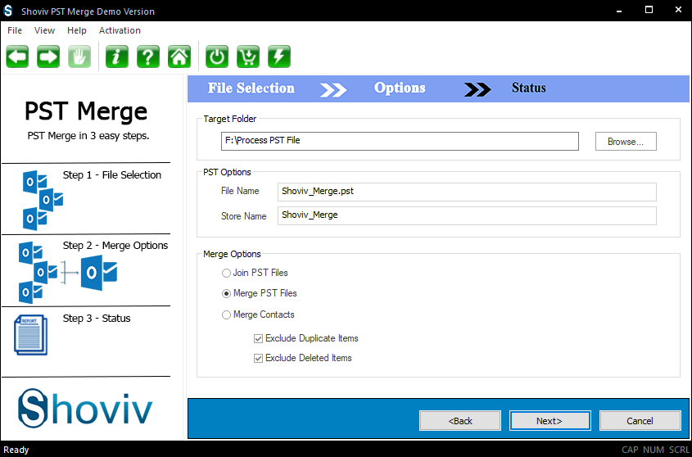Image resolution: width=692 pixels, height=457 pixels.
Task: Click the Step 1 Outlook files icon
Action: coord(43,200)
